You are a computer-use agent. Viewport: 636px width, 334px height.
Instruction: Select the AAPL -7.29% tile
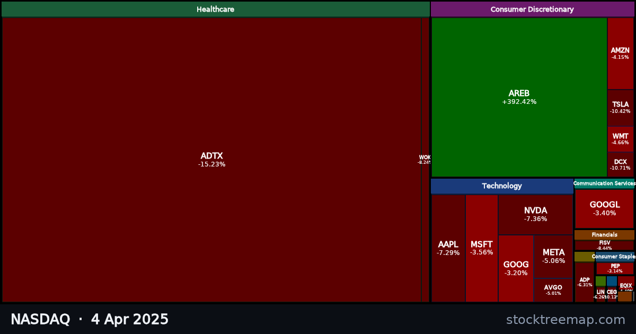coord(448,248)
